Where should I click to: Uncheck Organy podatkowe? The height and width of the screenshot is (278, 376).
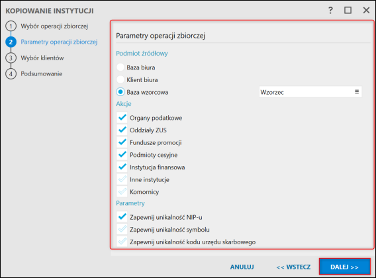122,118
